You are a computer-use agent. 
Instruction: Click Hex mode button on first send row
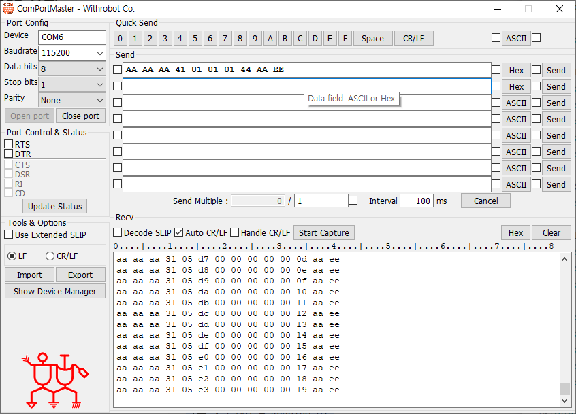coord(516,70)
